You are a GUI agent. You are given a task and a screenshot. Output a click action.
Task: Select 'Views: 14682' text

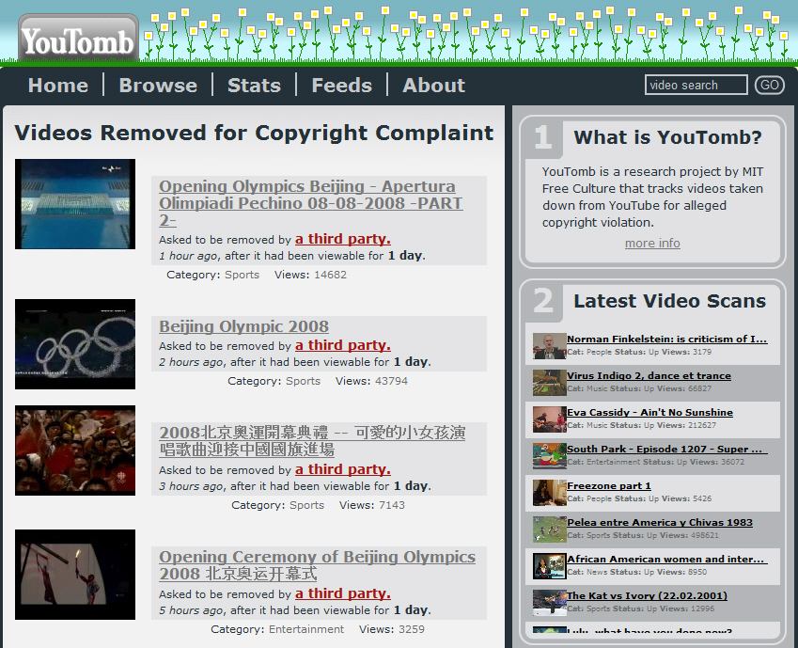(x=310, y=275)
